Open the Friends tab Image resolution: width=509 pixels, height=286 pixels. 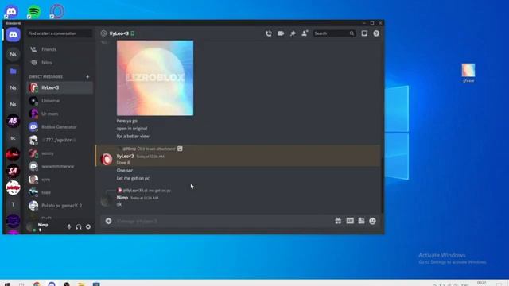[60, 49]
